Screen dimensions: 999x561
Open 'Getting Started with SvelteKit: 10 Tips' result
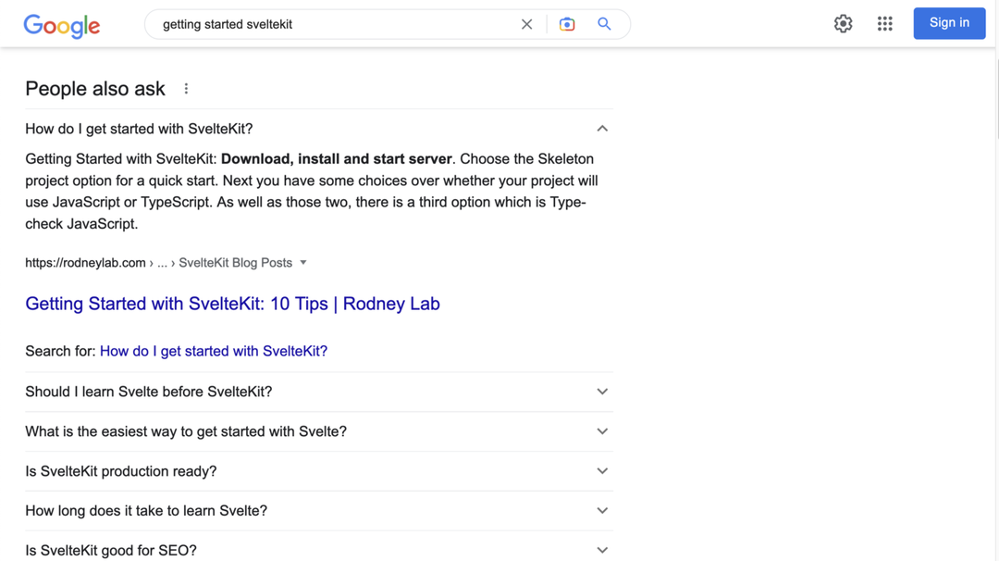coord(232,304)
